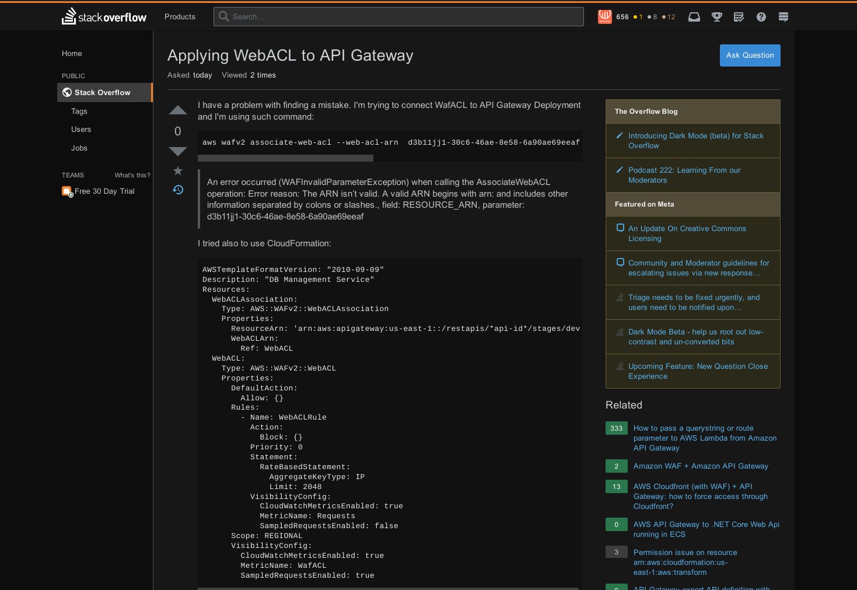Upvote the question

(x=177, y=110)
